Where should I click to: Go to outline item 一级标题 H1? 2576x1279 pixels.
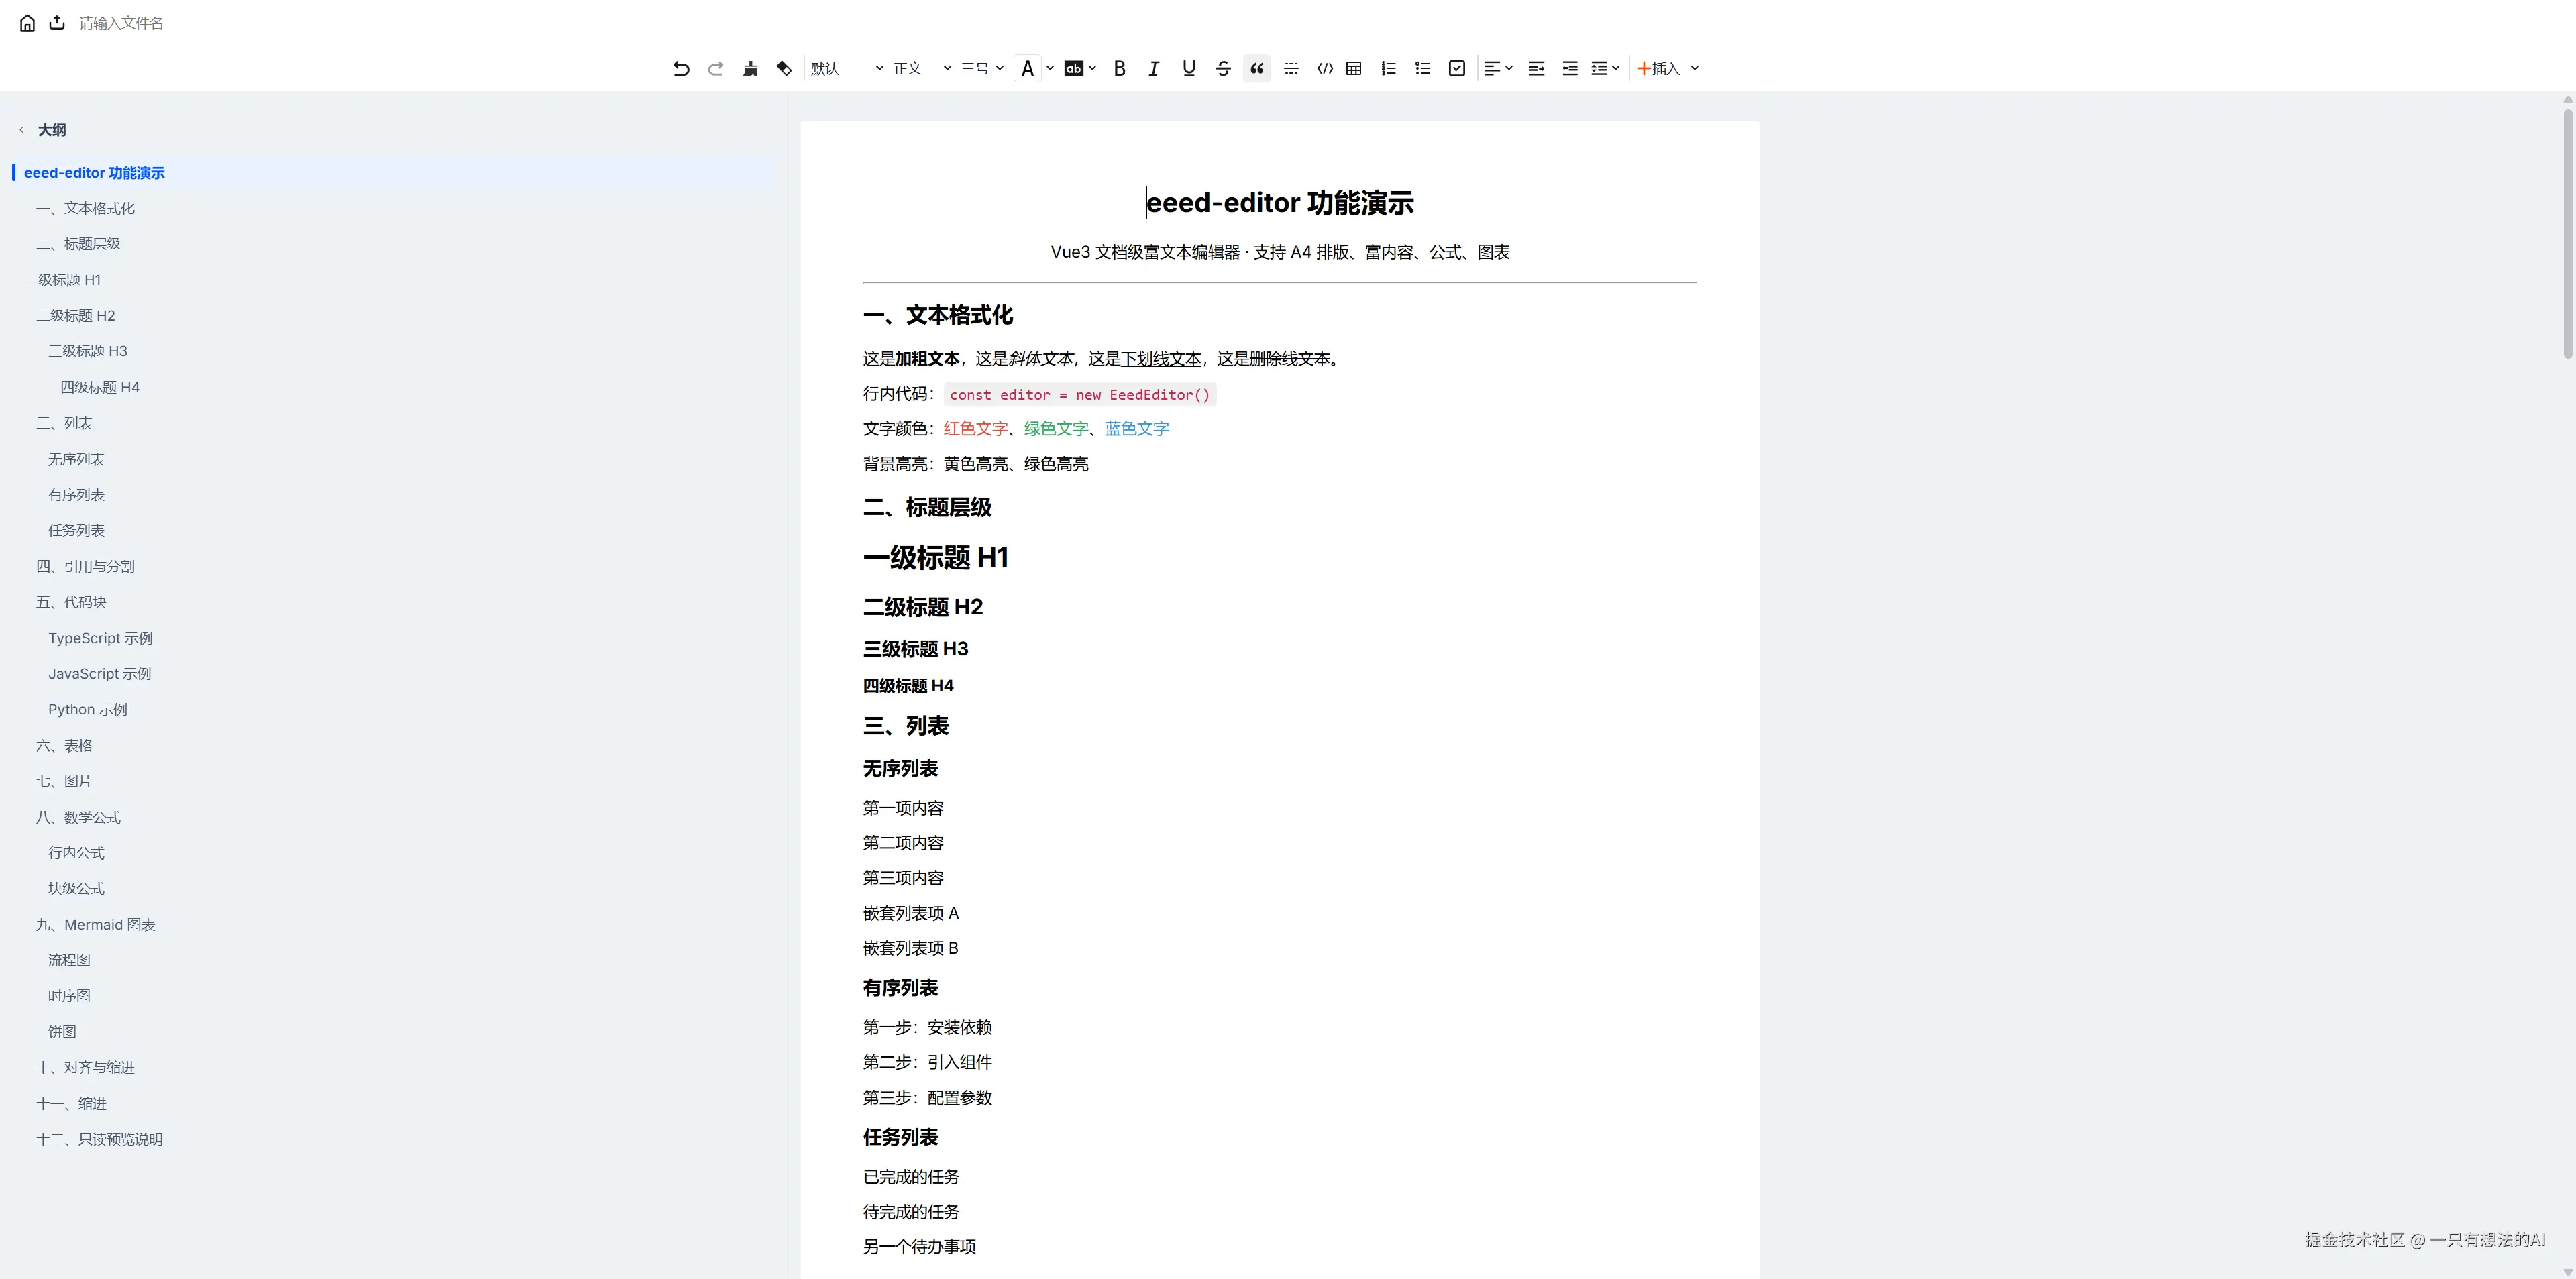click(x=62, y=280)
